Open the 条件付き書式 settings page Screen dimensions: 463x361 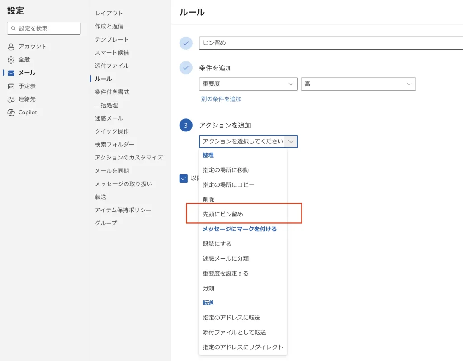112,92
